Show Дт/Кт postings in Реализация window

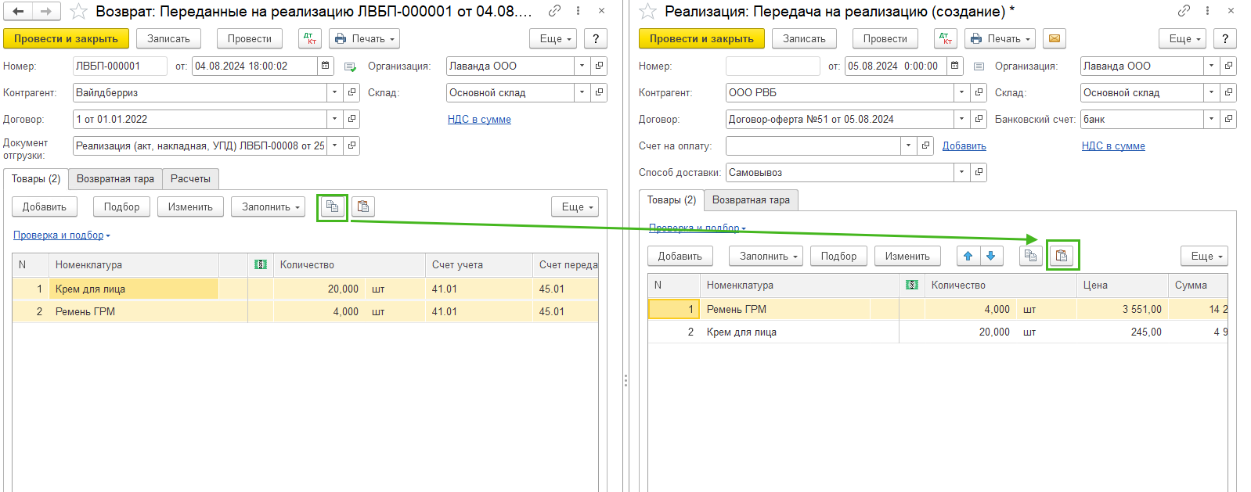tap(946, 38)
